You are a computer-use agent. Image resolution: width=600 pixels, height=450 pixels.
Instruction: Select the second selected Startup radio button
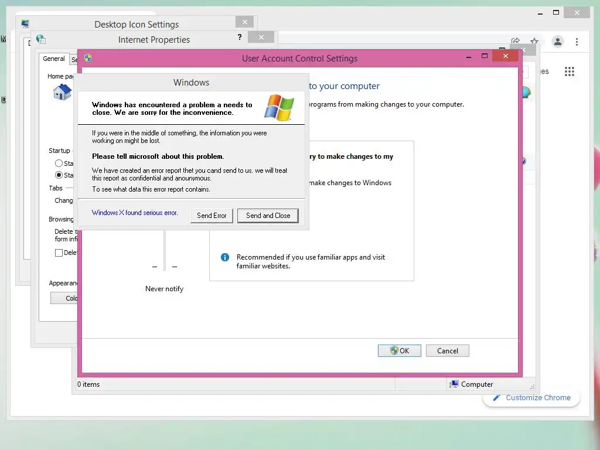(x=59, y=175)
